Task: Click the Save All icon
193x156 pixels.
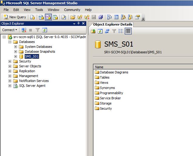Action: (101, 17)
